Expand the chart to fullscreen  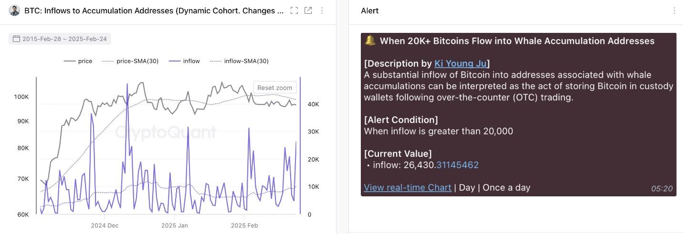pos(294,10)
